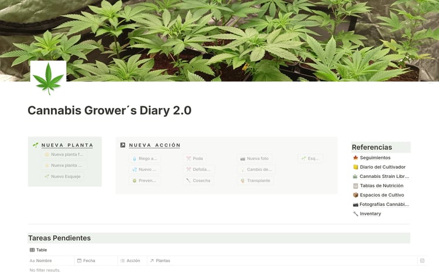This screenshot has height=273, width=439.
Task: Click the Cosecha button
Action: [x=198, y=181]
